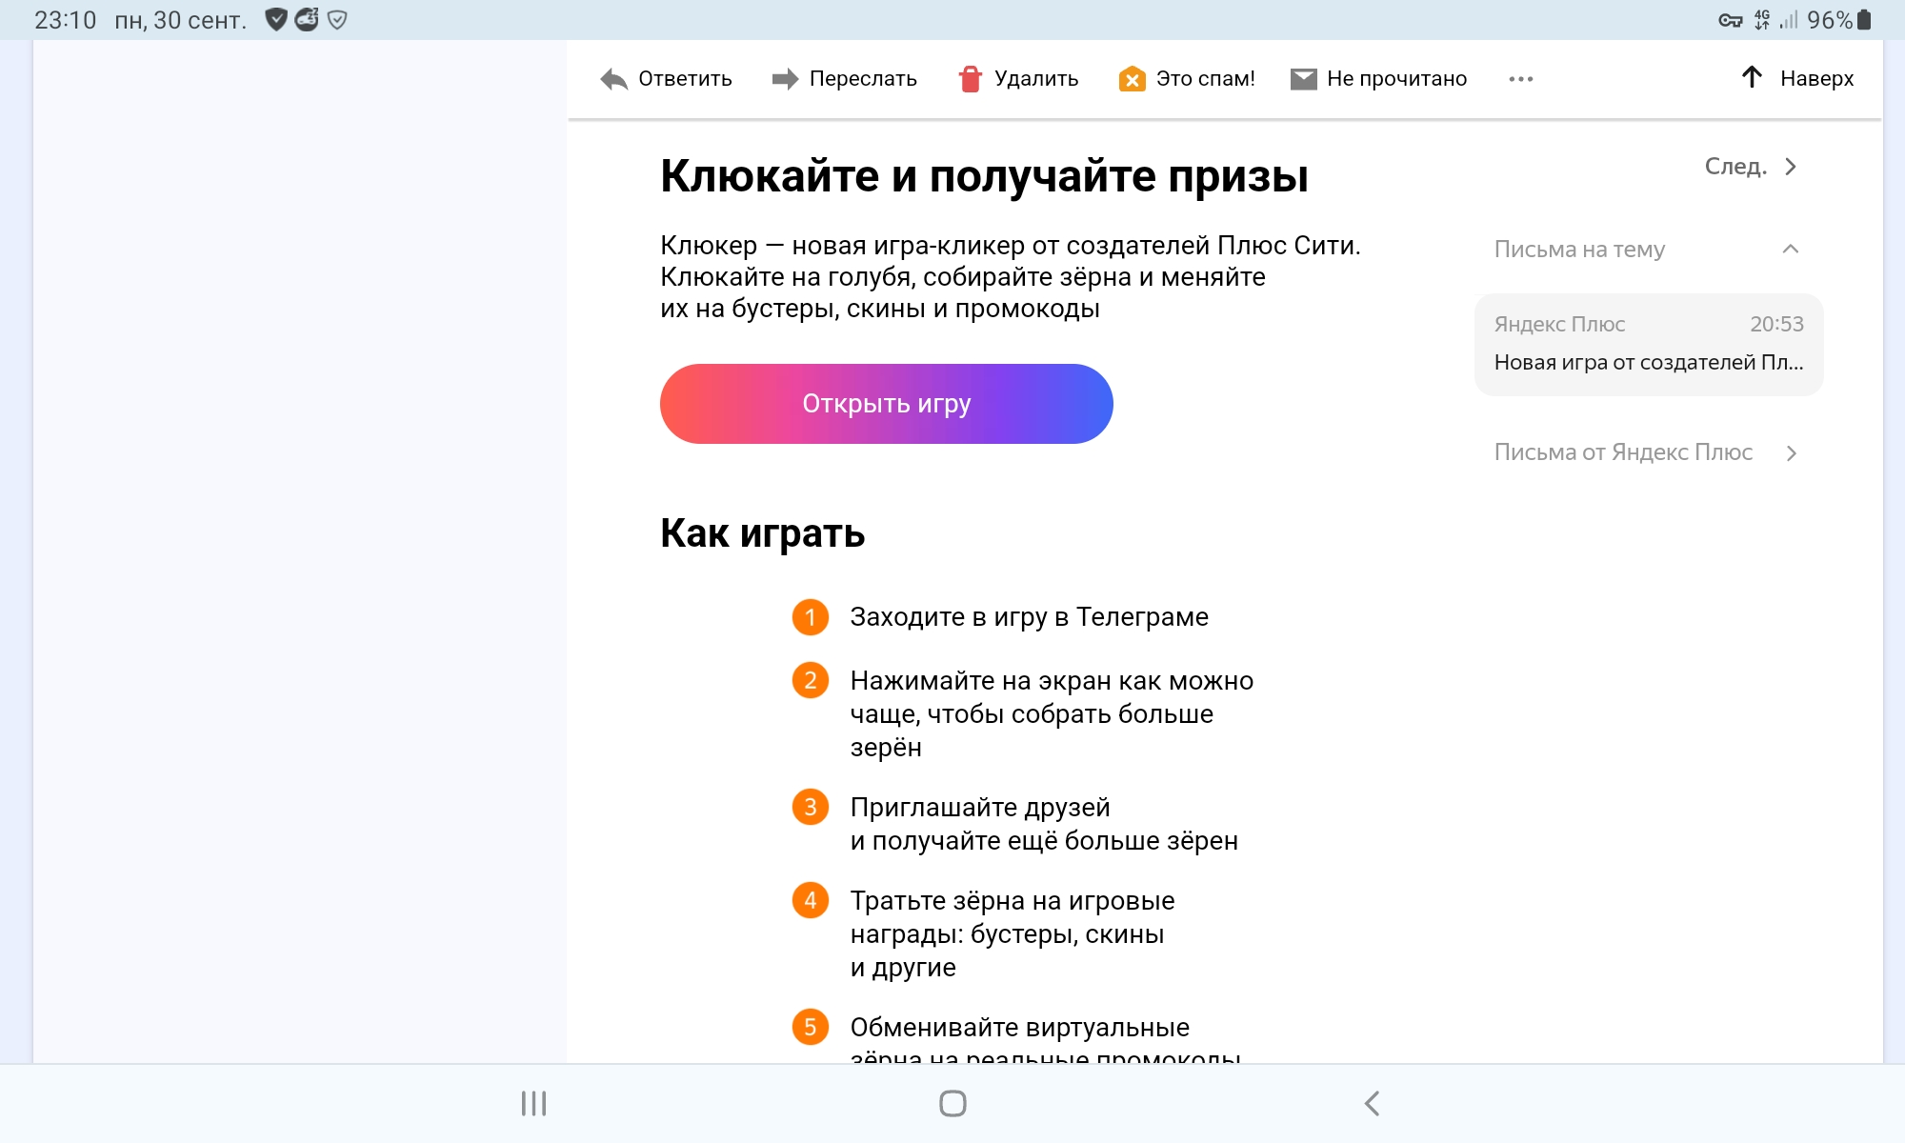Open the Яндекс Плюс 20:53 related message
1905x1143 pixels.
[1649, 344]
